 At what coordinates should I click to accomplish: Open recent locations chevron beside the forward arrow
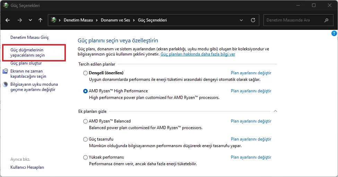[30, 20]
